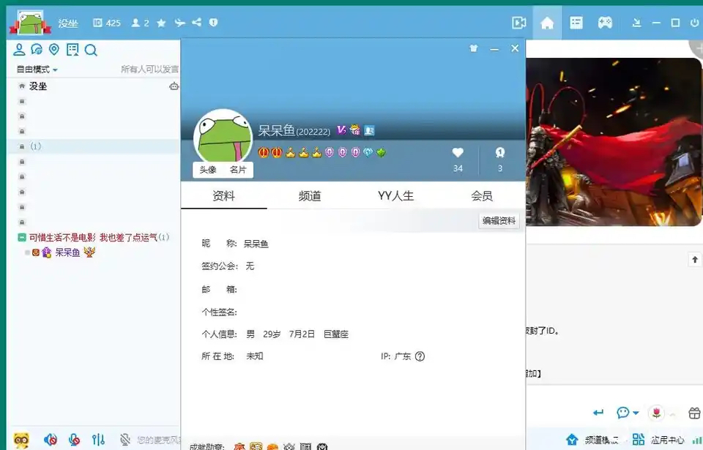Click the muted microphone status icon
The height and width of the screenshot is (450, 703).
125,440
